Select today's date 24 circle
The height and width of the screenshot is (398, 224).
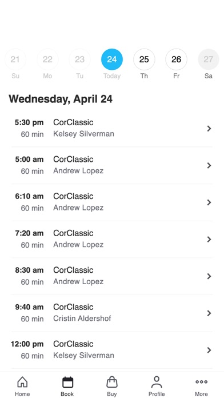pos(112,59)
